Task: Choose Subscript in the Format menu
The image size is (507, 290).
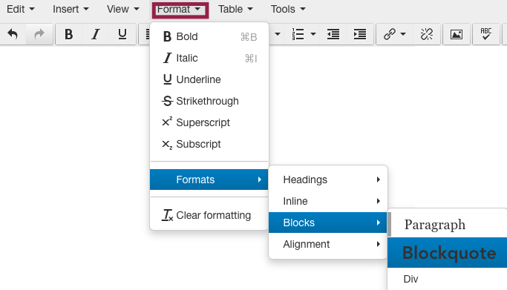Action: (209, 144)
